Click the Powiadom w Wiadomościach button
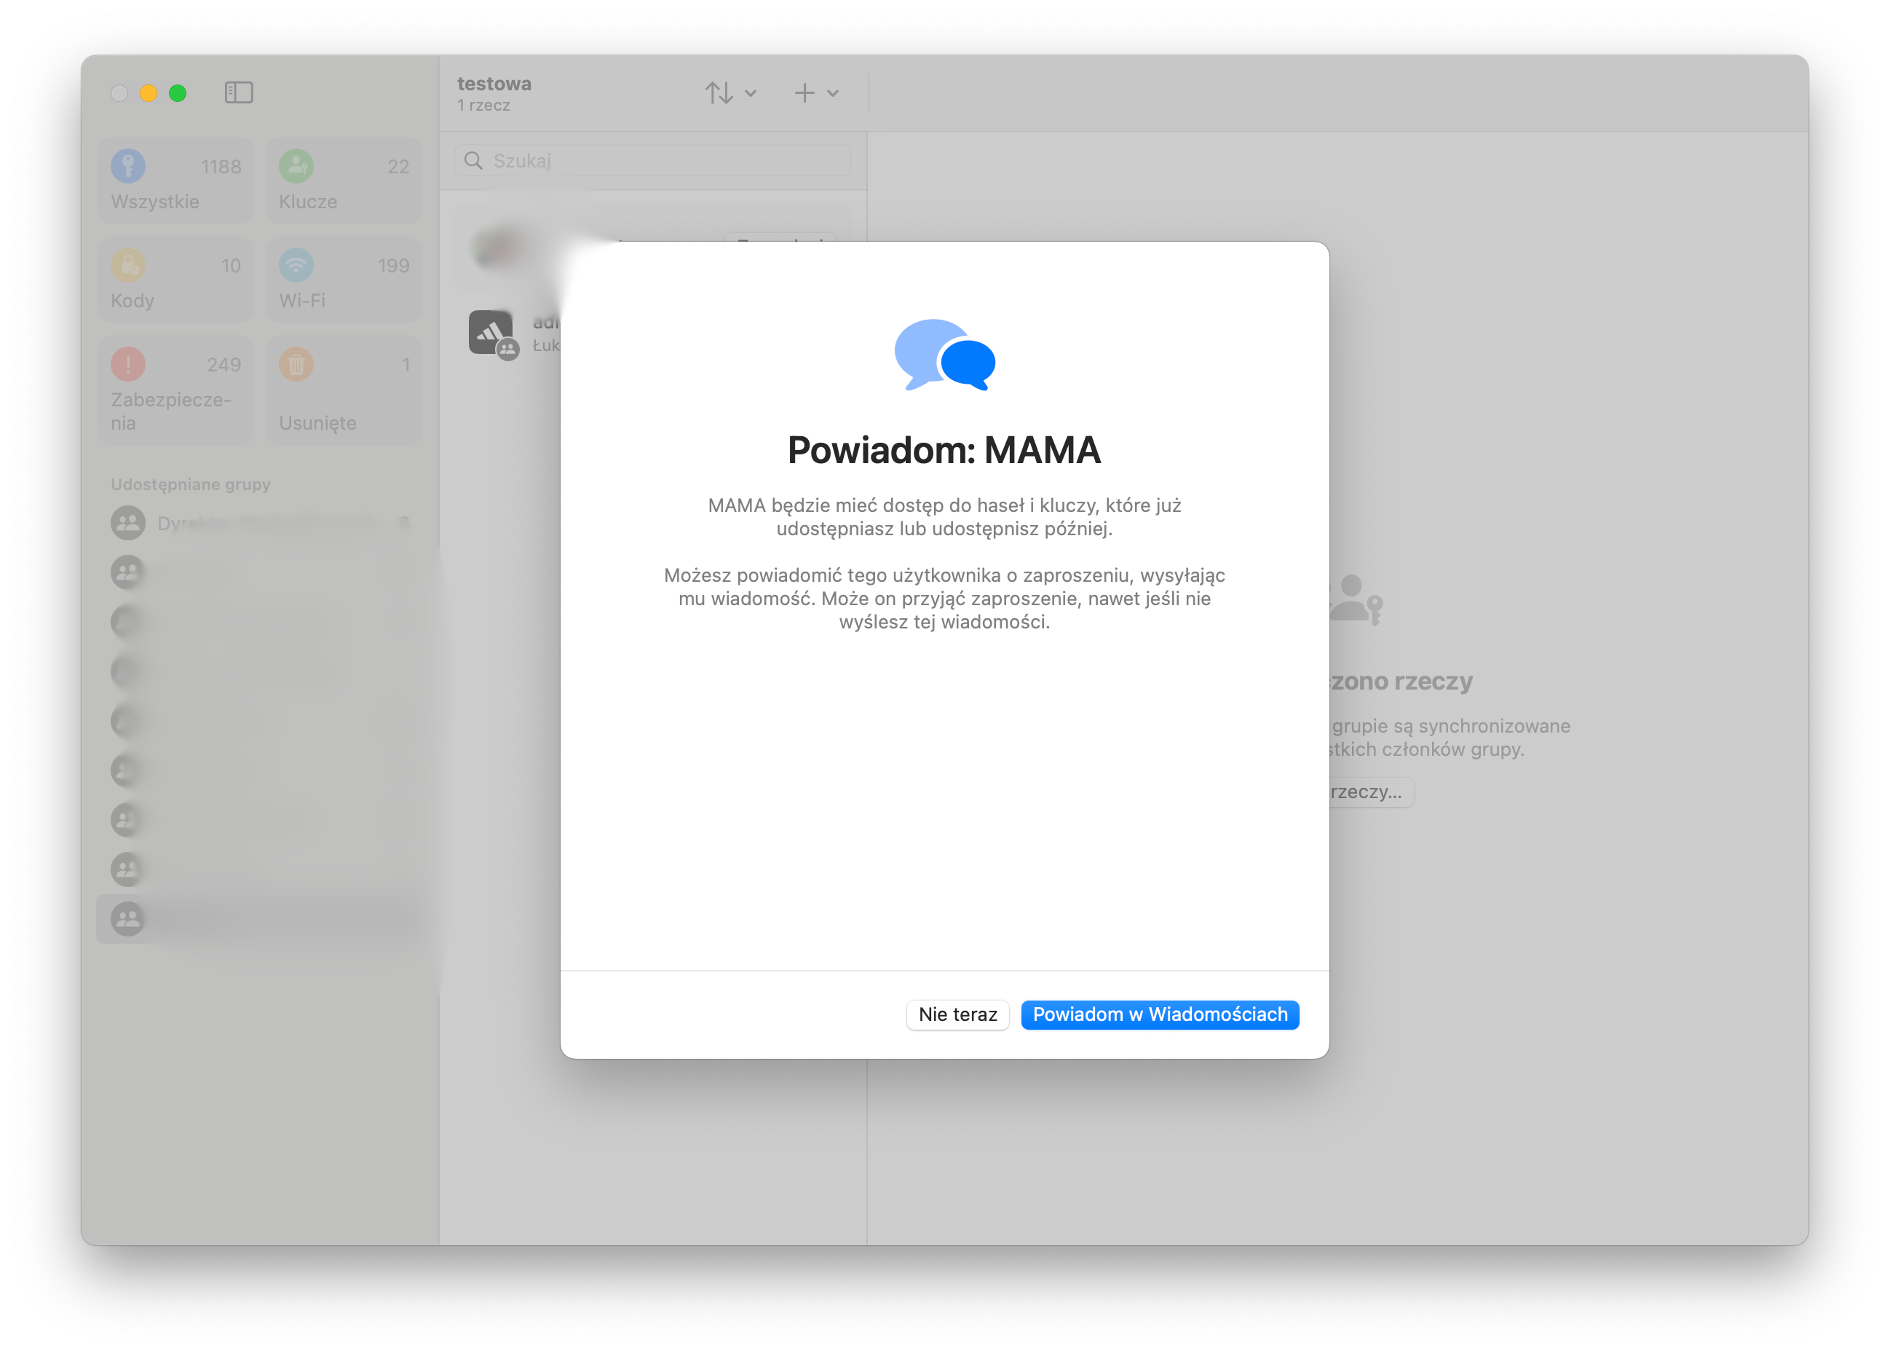1890x1353 pixels. coord(1160,1014)
